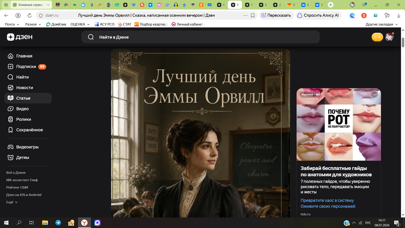The image size is (405, 228).
Task: Open the red Я extension icon
Action: point(364,15)
